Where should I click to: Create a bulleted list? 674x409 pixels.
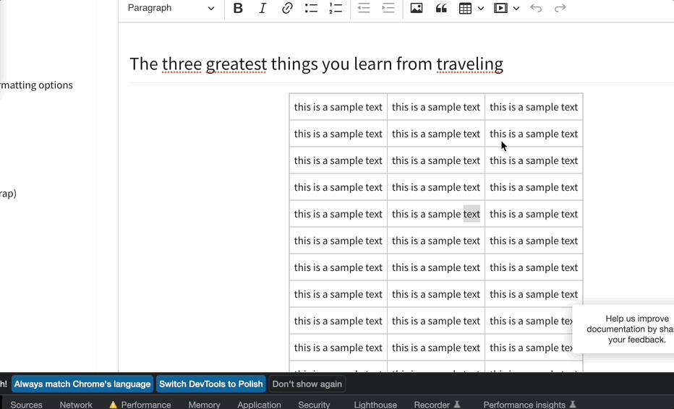311,8
